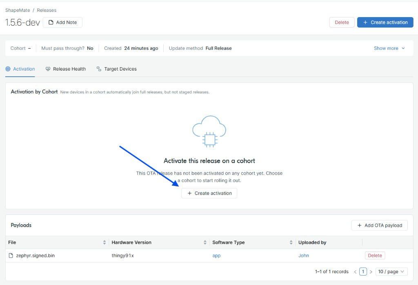Click the Release Health heart icon
Viewport: 418px width, 285px height.
coord(48,69)
